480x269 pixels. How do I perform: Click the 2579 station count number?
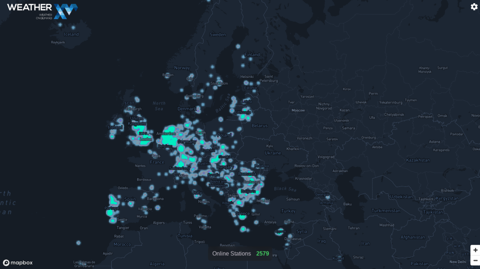tap(262, 253)
